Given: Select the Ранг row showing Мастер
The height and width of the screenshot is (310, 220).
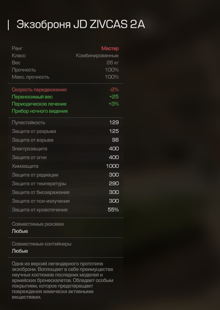Looking at the screenshot, I should (x=65, y=48).
